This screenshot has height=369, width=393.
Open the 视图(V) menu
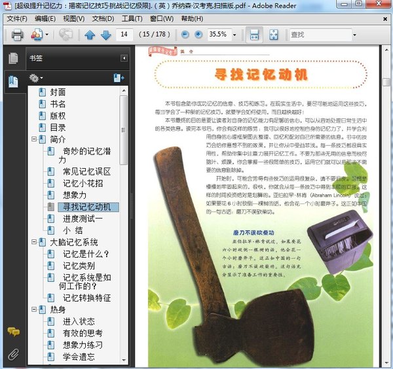(73, 19)
